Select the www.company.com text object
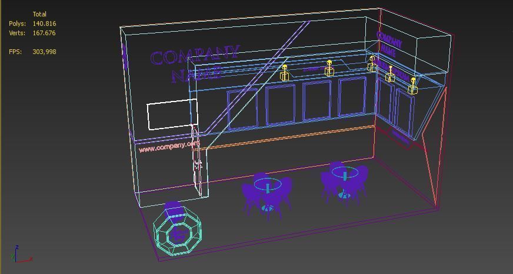Image resolution: width=513 pixels, height=274 pixels. click(x=169, y=146)
